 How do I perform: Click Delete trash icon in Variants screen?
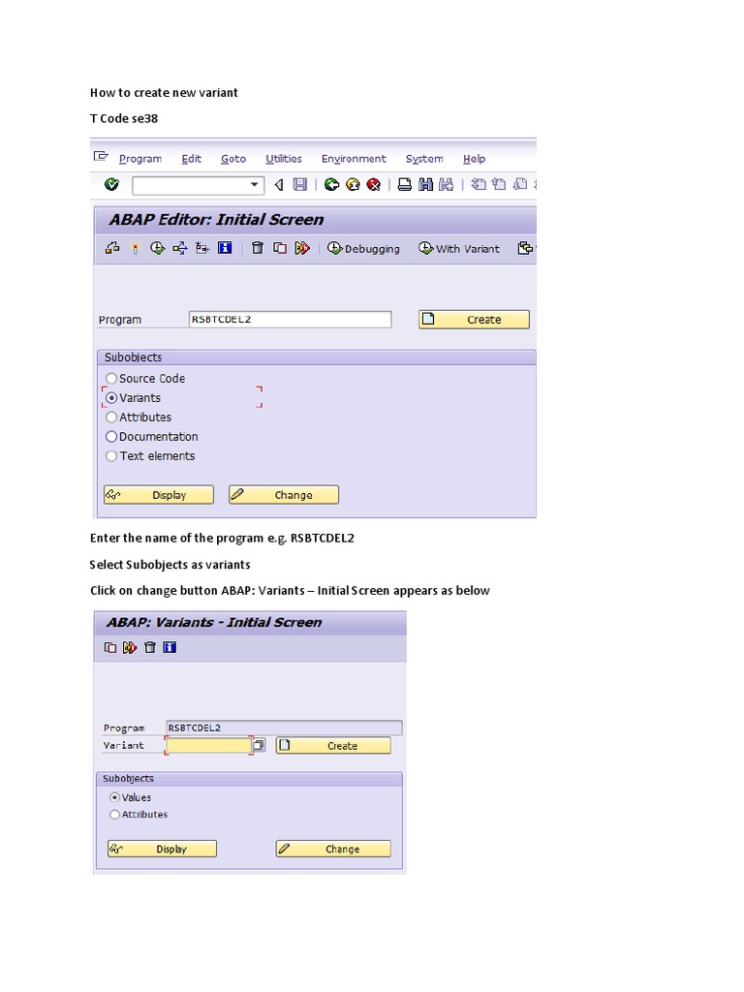click(x=150, y=647)
